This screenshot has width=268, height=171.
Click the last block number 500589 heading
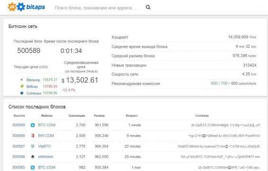[29, 51]
